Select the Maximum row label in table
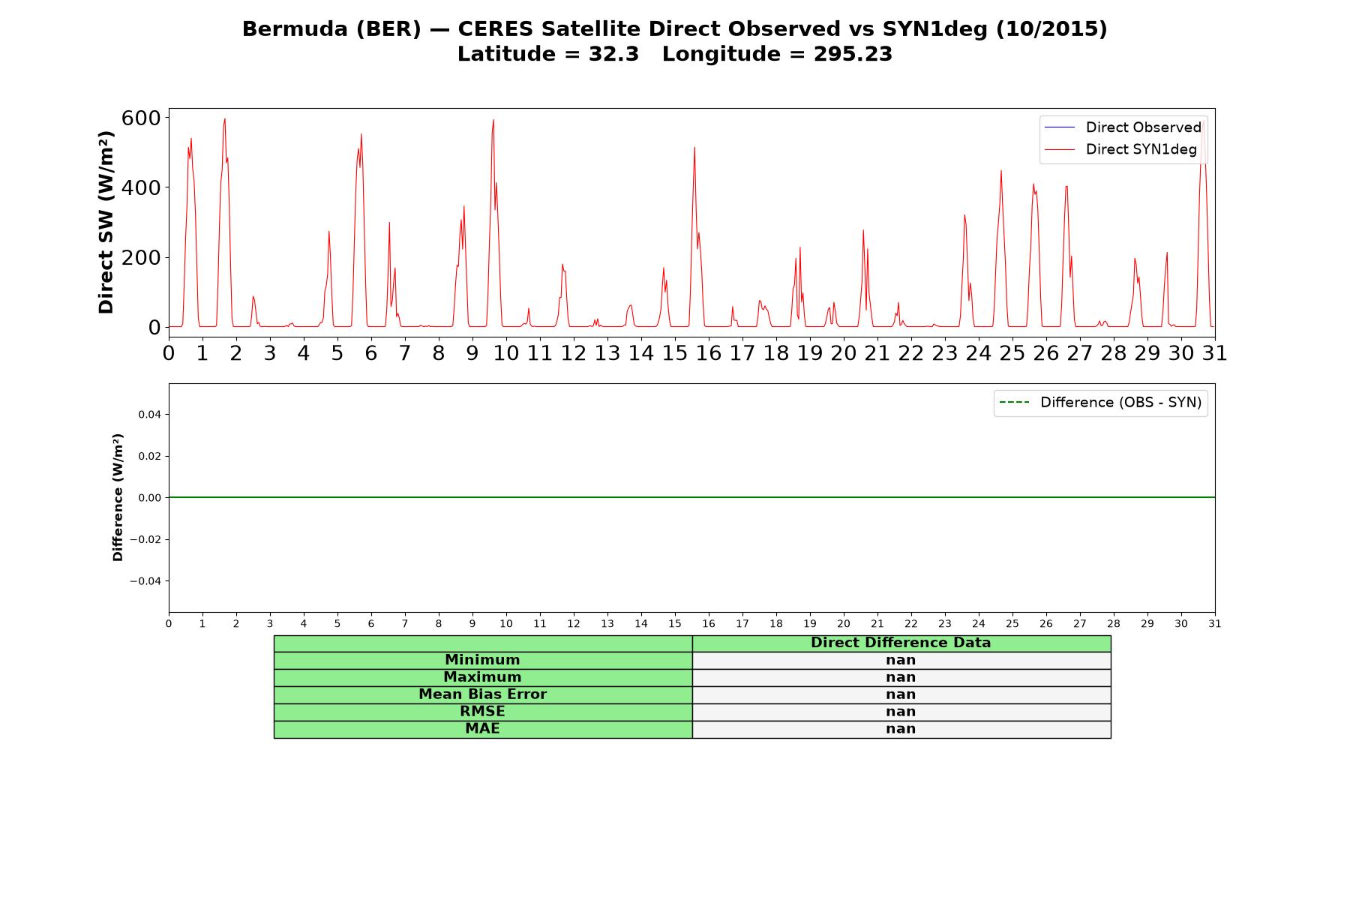Image resolution: width=1350 pixels, height=900 pixels. pos(482,677)
